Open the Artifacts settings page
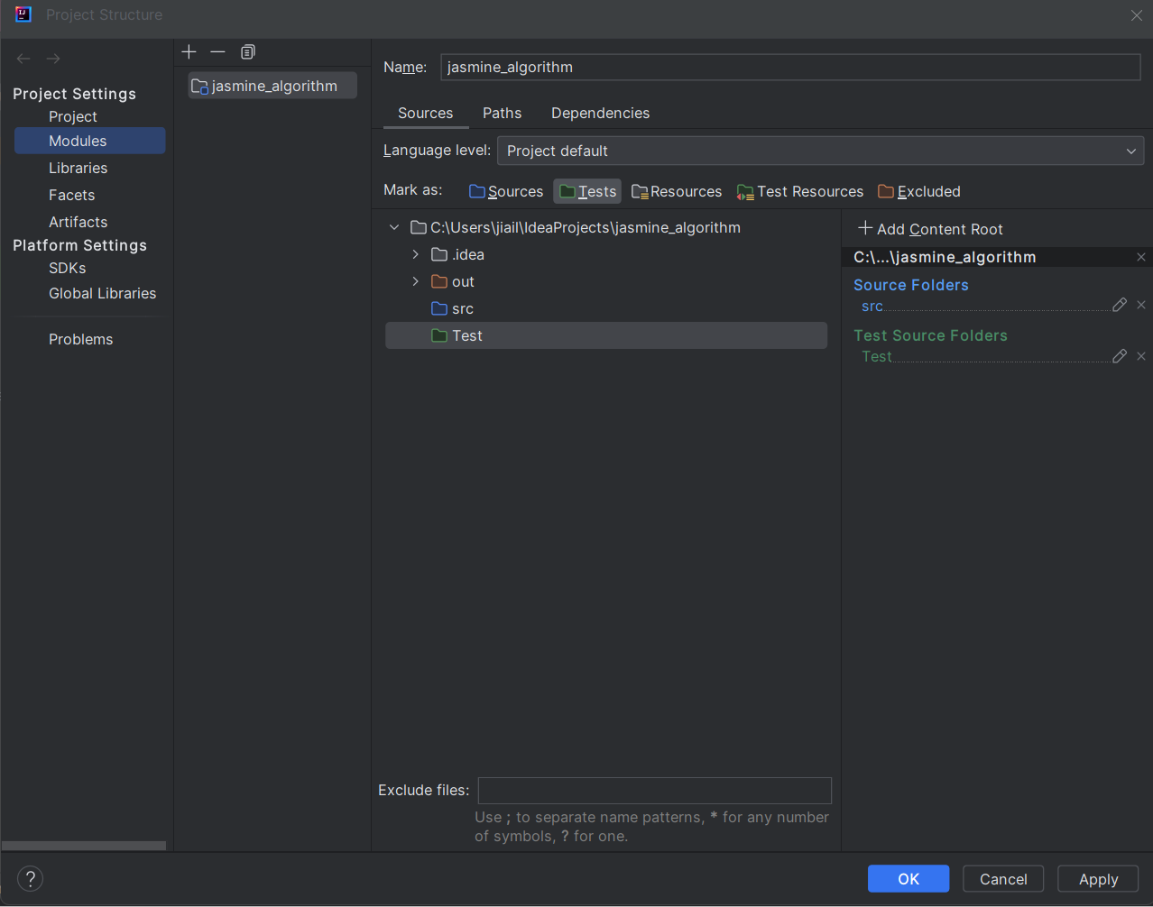Screen dimensions: 1153x907 78,222
